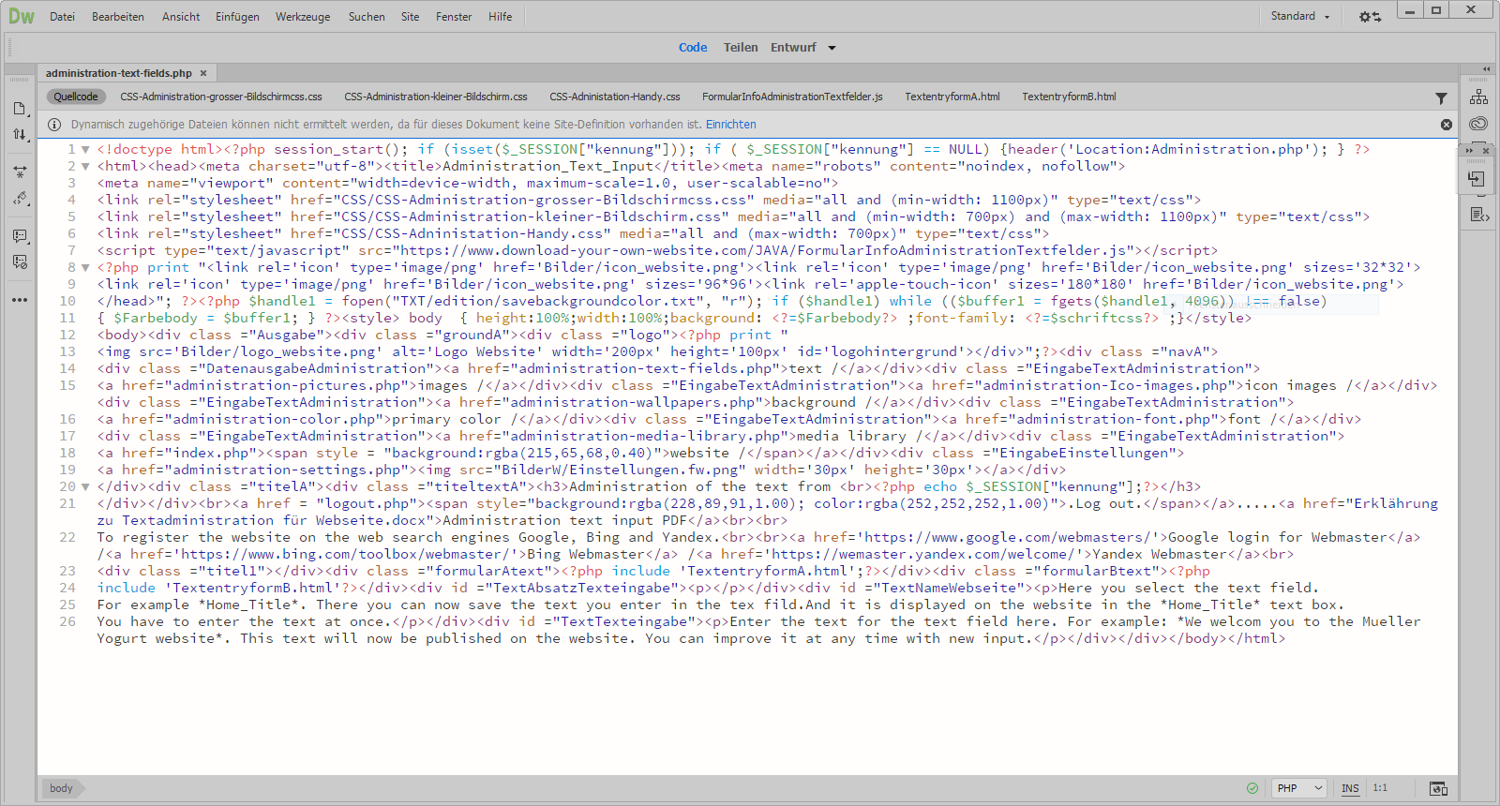1500x806 pixels.
Task: Collapse the right panel dock double-arrow
Action: pos(1486,69)
